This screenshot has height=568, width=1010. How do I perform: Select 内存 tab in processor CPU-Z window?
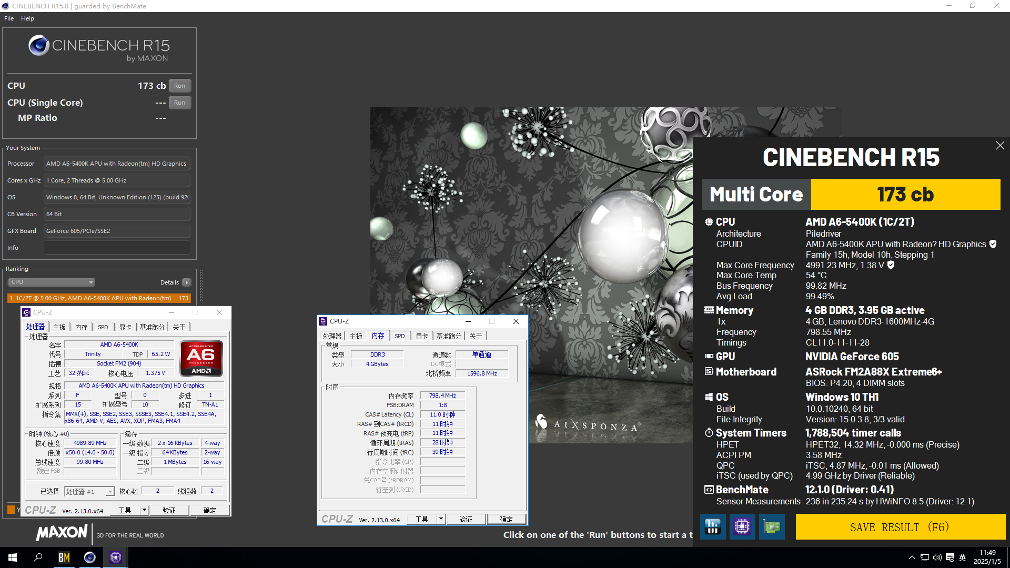point(82,327)
